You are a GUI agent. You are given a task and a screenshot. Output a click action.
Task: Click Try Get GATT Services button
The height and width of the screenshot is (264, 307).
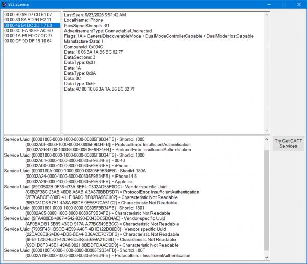(x=289, y=144)
